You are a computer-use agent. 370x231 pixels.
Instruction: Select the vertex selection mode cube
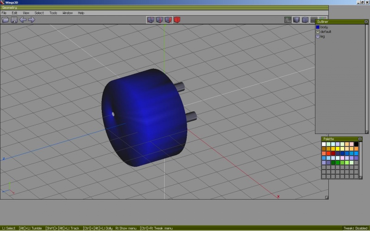[150, 20]
